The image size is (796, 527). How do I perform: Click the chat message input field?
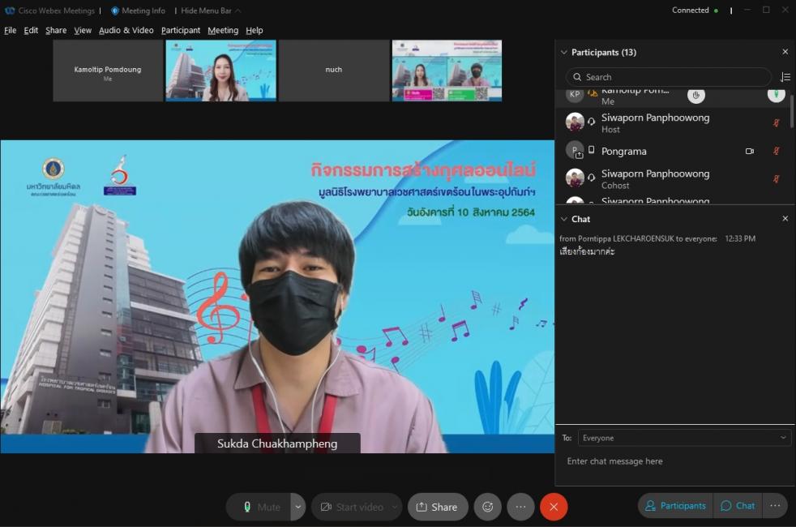[675, 461]
